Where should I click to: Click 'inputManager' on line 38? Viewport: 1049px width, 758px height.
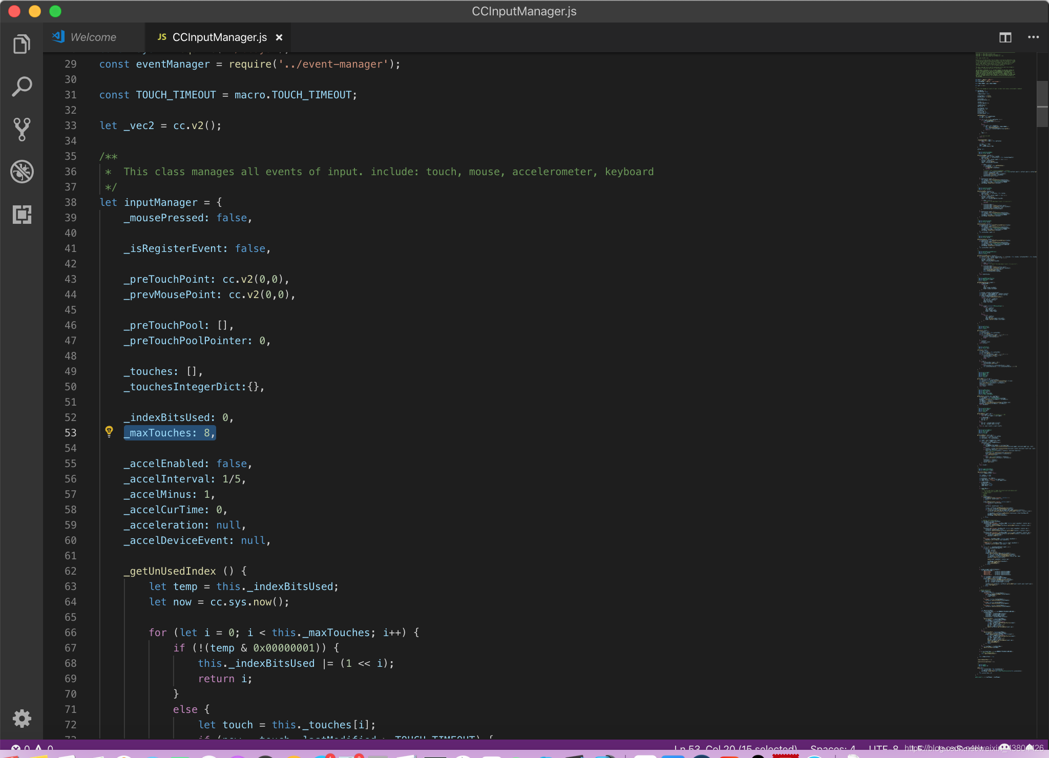coord(160,202)
